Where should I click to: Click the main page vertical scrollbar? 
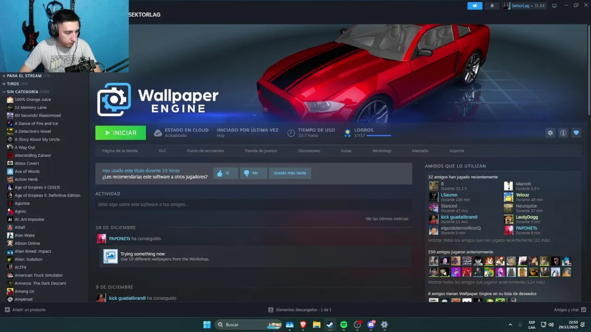tap(589, 69)
